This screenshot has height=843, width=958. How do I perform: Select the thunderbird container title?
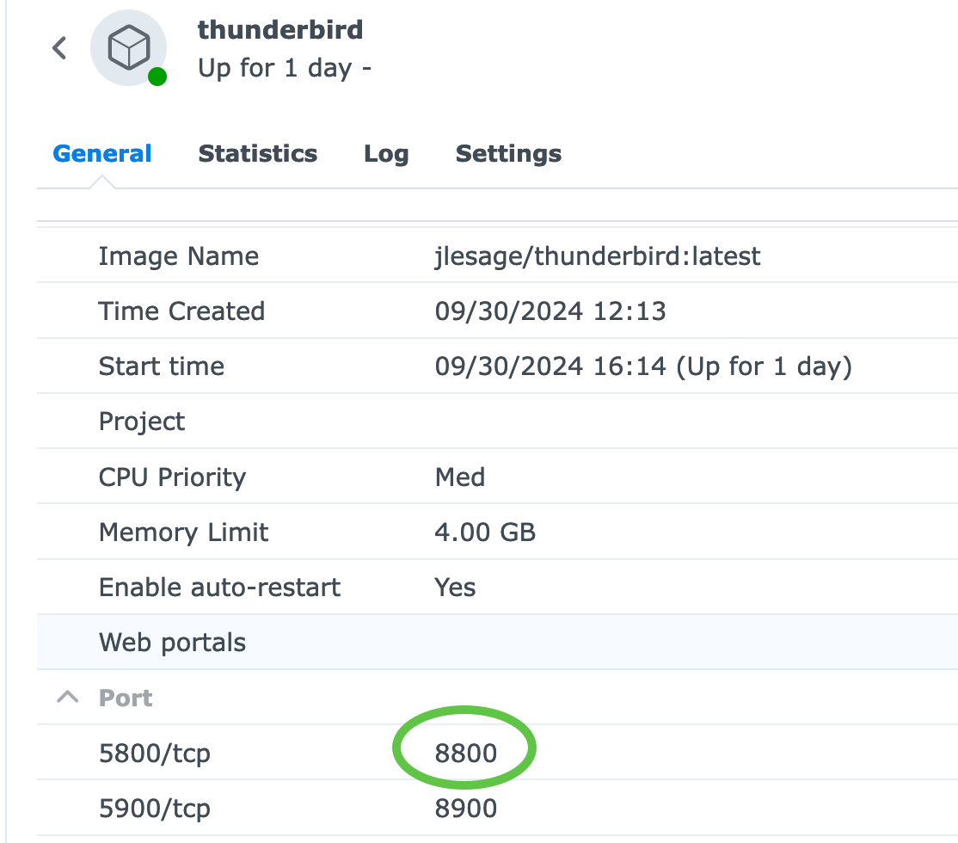coord(280,30)
